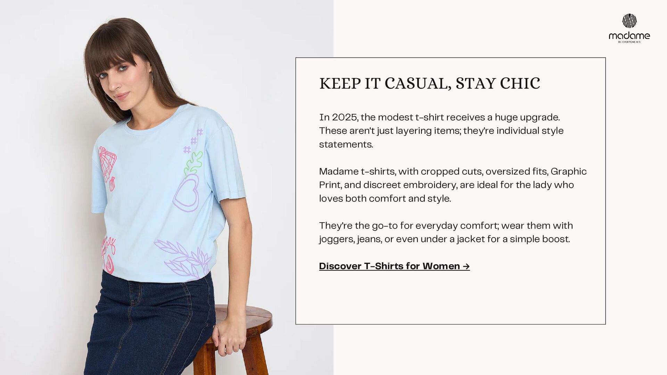Screen dimensions: 667x375
Task: Click the green leaf graphic above the heart
Action: pos(193,163)
